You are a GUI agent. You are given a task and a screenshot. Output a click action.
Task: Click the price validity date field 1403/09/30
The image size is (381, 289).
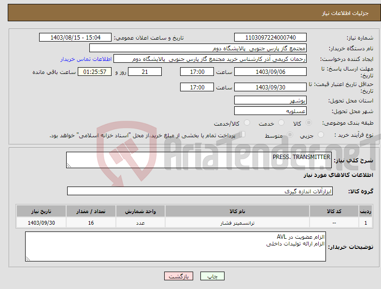click(x=270, y=87)
